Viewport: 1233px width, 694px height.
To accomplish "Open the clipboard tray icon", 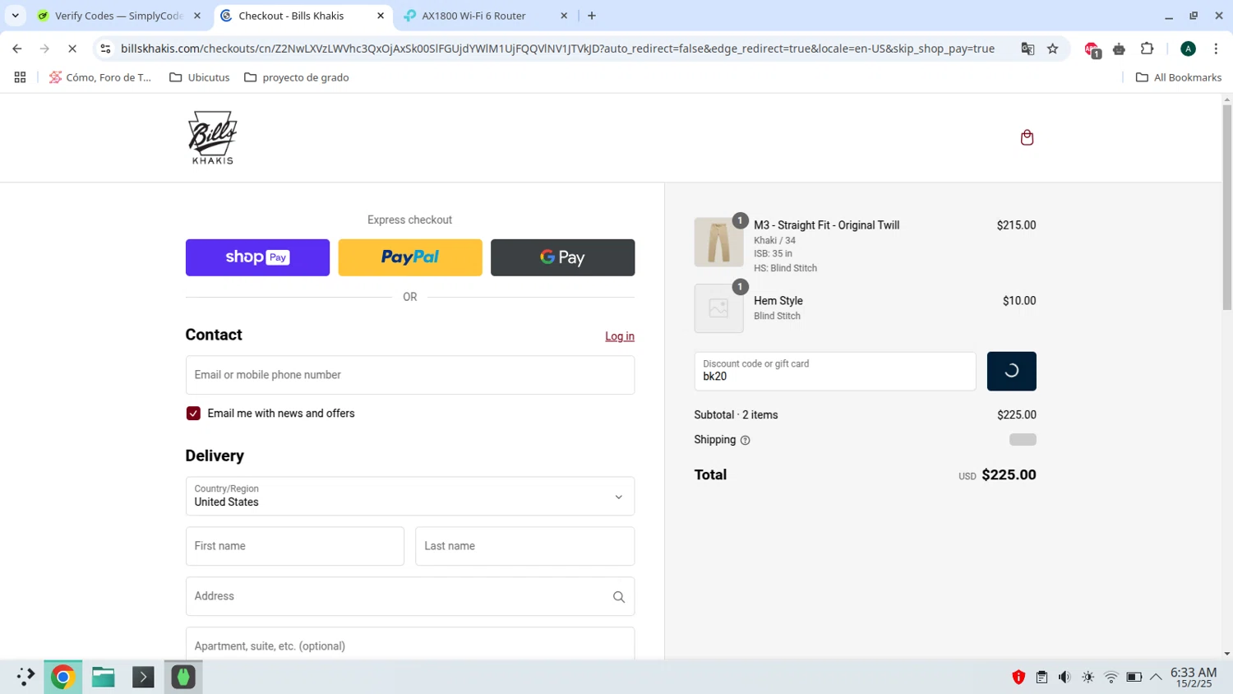I will click(x=1041, y=678).
